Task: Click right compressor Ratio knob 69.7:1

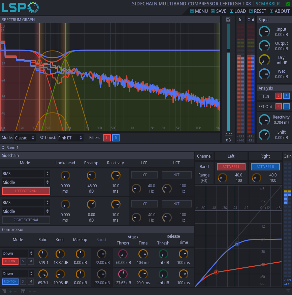Action: pyautogui.click(x=43, y=274)
